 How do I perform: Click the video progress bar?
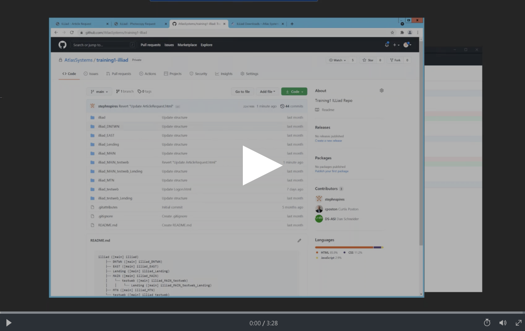pos(262,312)
